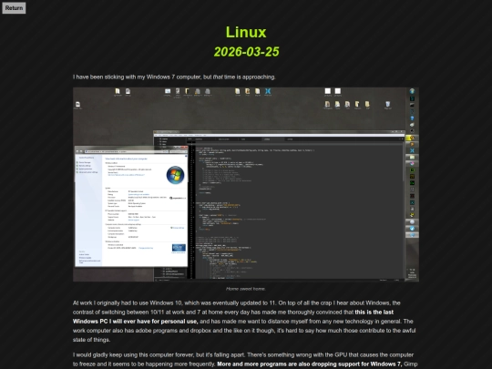Click the caption "Home sweet home."

point(246,289)
